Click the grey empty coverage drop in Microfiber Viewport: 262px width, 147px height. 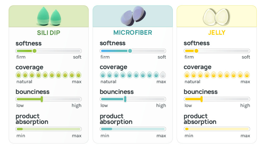click(163, 75)
